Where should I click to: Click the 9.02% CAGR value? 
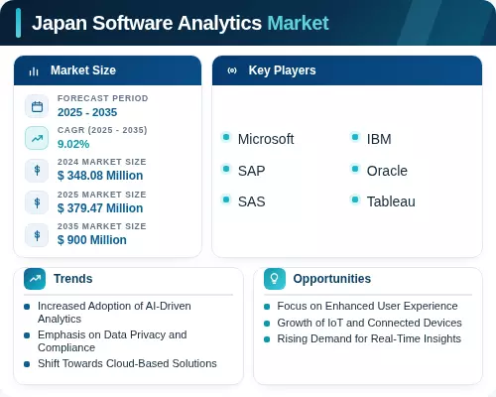73,144
